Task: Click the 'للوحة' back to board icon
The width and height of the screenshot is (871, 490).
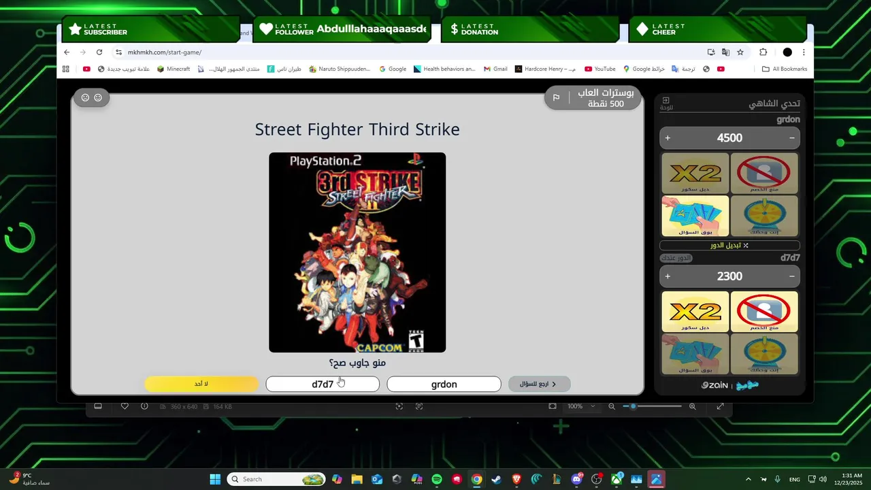Action: pos(666,103)
